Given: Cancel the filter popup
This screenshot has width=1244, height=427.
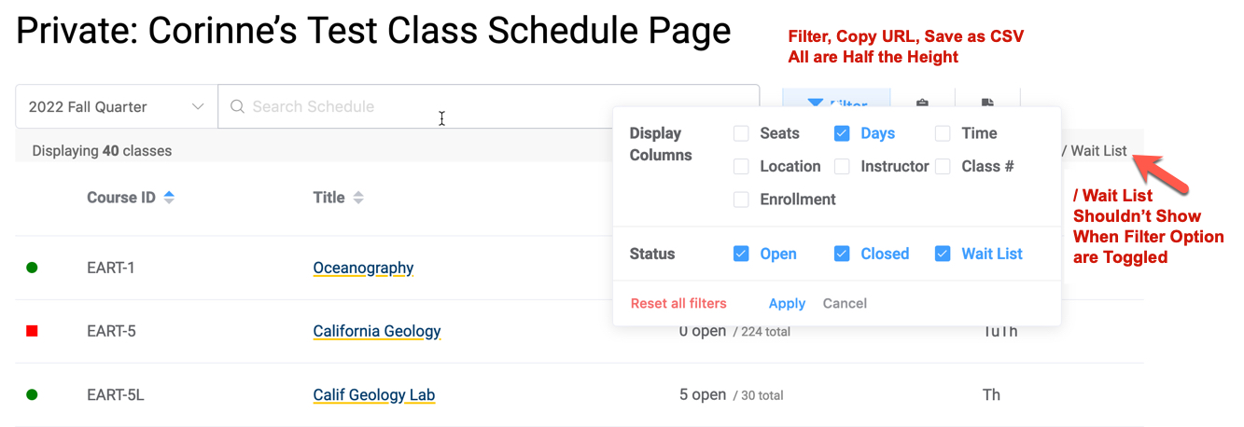Looking at the screenshot, I should (845, 303).
